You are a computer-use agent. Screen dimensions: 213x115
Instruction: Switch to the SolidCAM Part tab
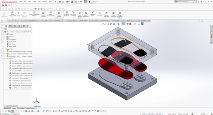click(46, 21)
